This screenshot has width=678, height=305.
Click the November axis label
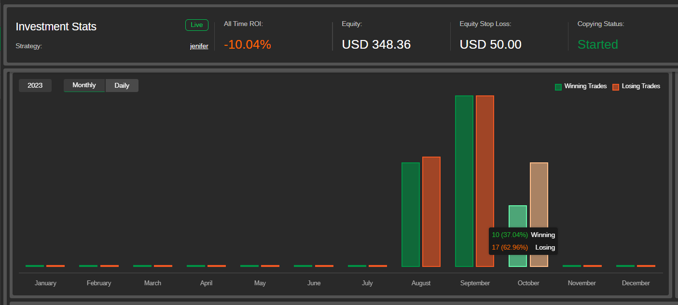(x=582, y=283)
